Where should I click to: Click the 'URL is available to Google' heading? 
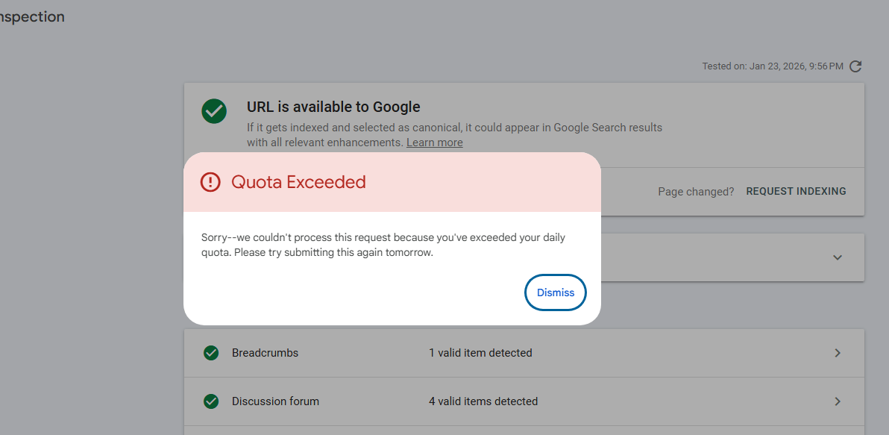click(x=333, y=107)
